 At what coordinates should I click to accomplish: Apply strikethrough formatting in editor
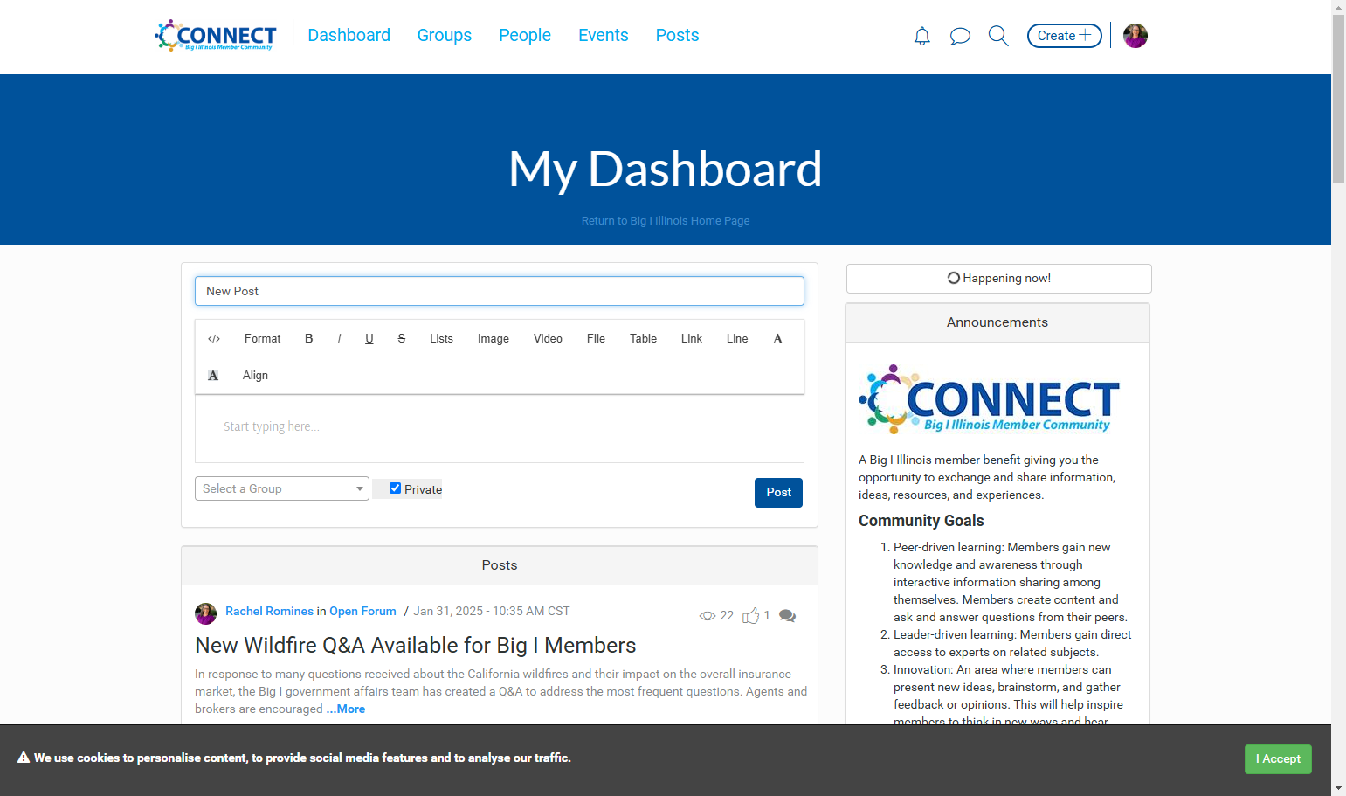pos(402,338)
